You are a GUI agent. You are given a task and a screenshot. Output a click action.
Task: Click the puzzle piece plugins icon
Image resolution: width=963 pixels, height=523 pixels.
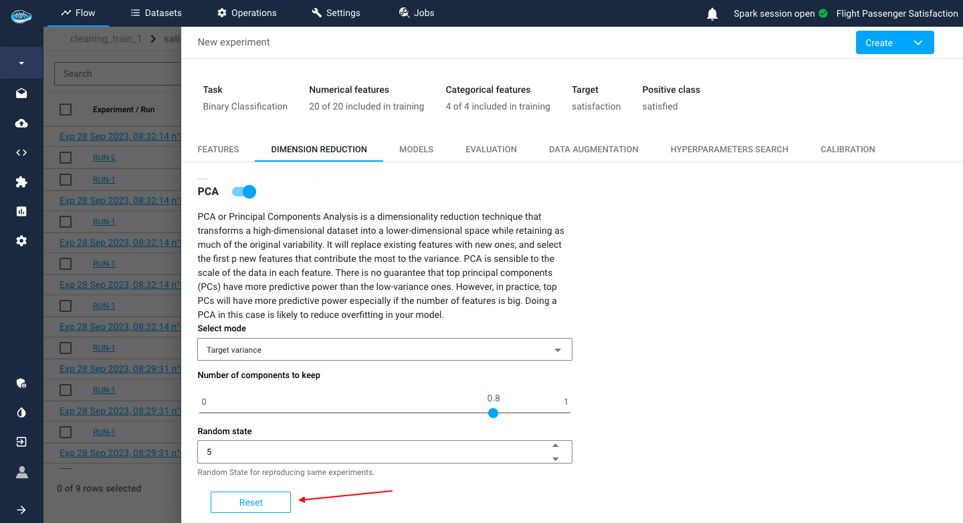click(21, 182)
